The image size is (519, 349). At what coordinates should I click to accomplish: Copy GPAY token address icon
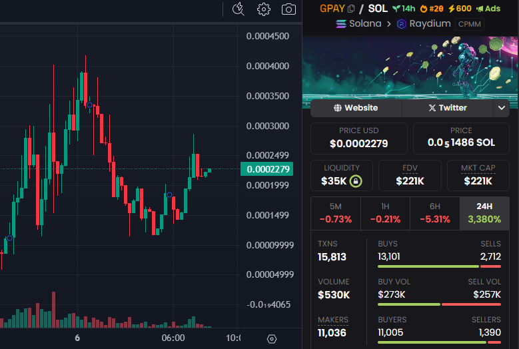pos(351,9)
